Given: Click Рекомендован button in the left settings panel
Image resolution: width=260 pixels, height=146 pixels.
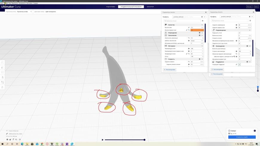Looking at the screenshot, I should coord(170,70).
